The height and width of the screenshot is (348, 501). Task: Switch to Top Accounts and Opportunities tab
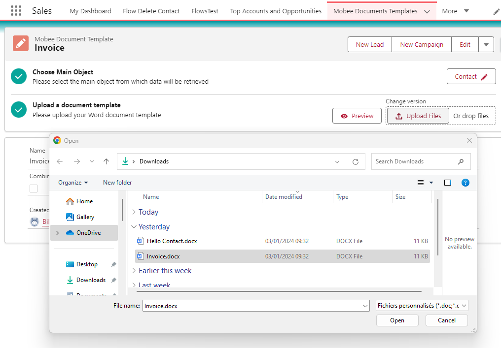[x=276, y=11]
